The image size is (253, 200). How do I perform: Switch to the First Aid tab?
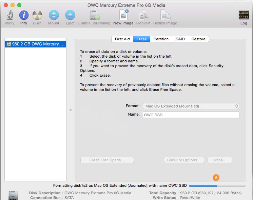(122, 39)
